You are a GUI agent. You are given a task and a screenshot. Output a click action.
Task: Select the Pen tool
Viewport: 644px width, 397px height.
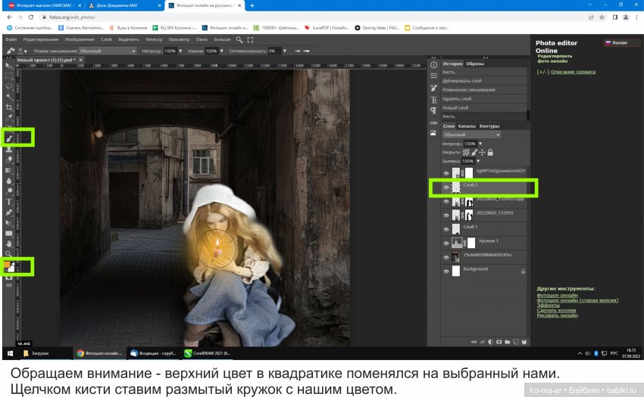pos(8,212)
